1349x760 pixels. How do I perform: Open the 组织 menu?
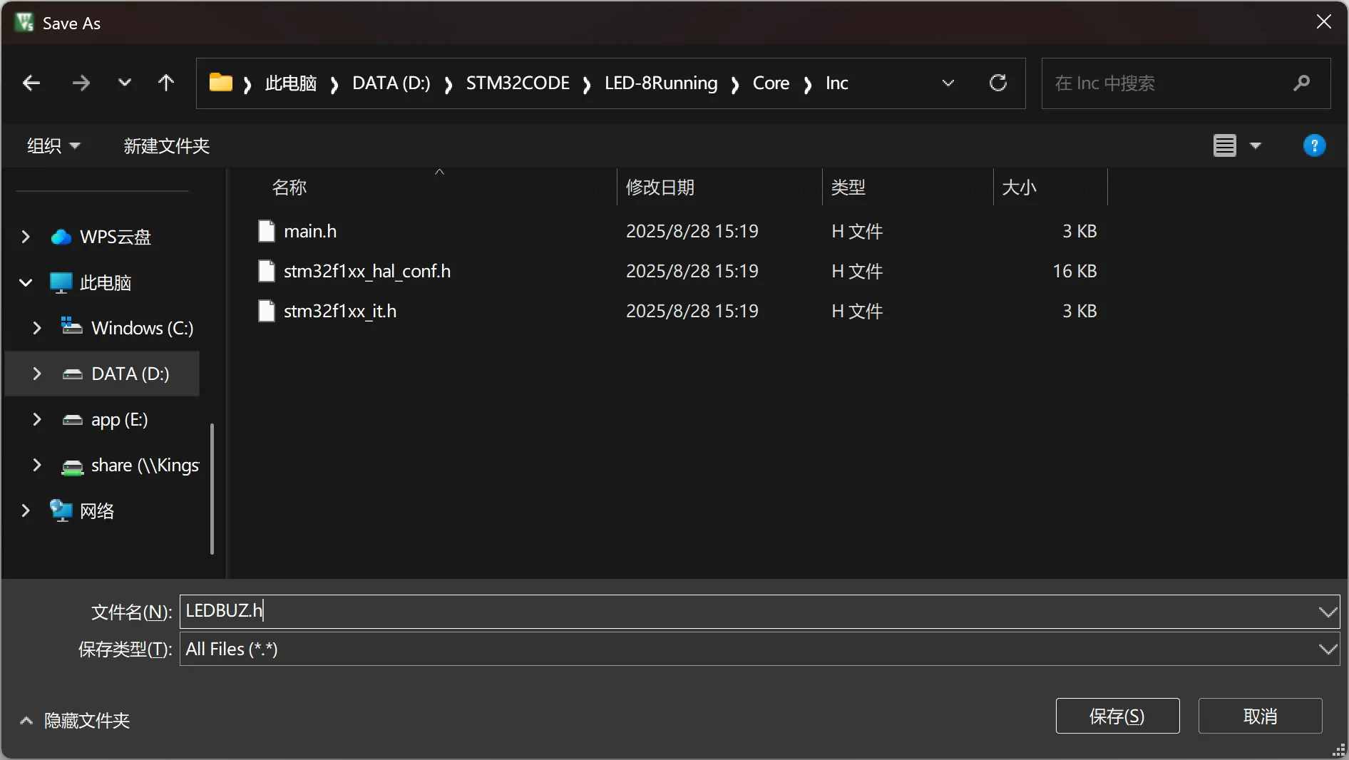(x=53, y=146)
